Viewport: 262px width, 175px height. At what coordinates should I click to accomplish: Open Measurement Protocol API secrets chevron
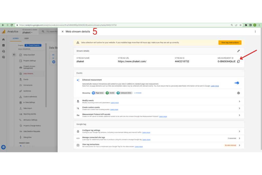pos(239,115)
